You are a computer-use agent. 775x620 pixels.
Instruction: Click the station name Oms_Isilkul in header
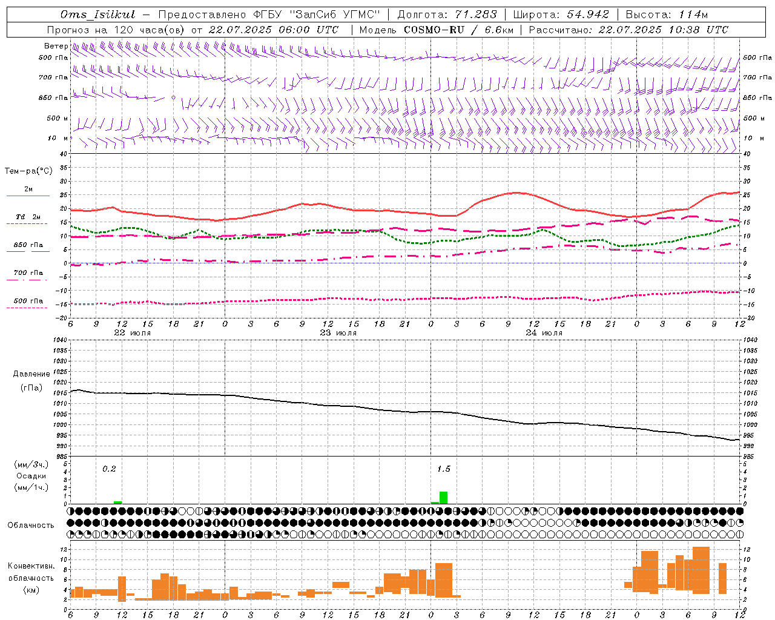tap(97, 15)
